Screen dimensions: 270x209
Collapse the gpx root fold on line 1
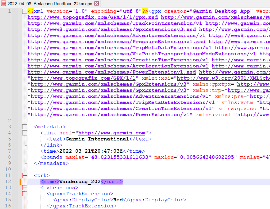tap(25, 11)
